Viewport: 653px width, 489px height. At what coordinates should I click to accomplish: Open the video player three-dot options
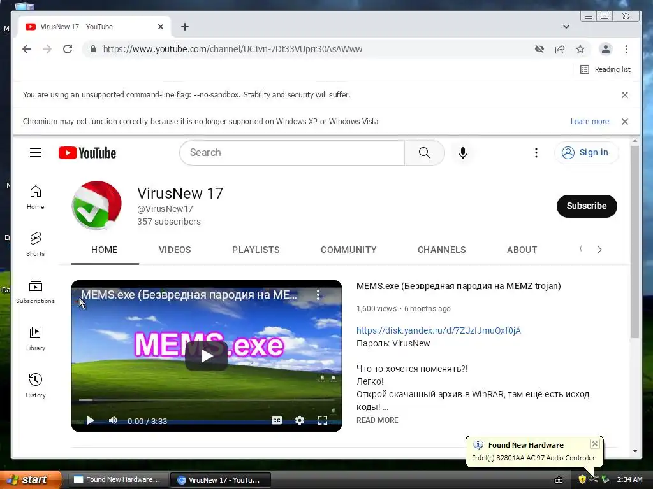point(318,295)
